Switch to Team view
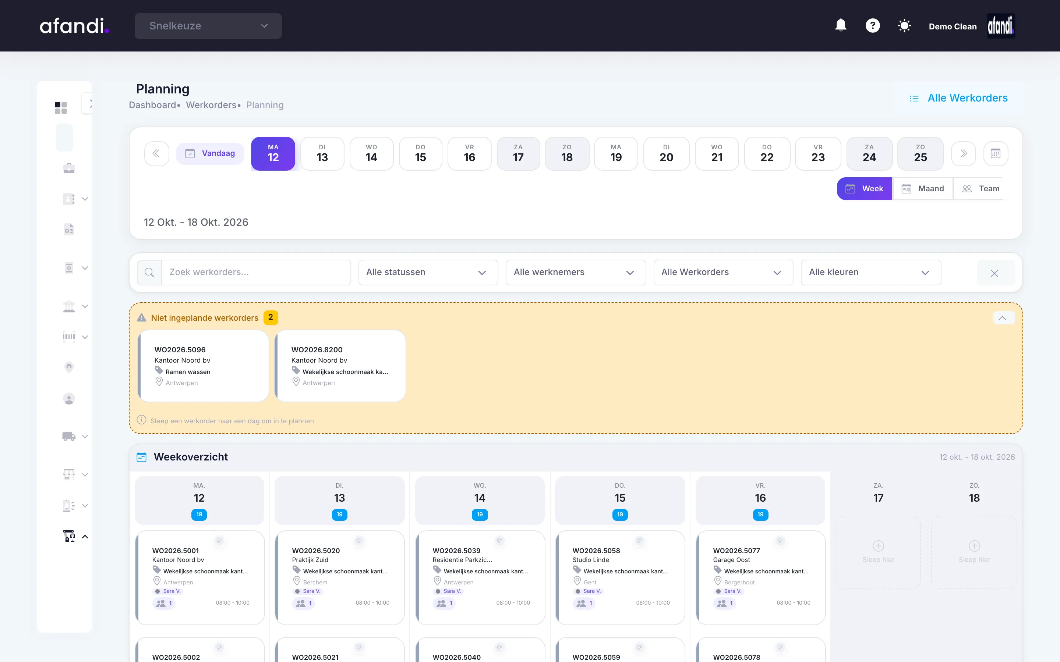1060x662 pixels. click(980, 189)
